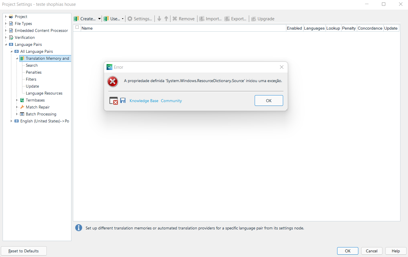The image size is (408, 257).
Task: Click the save error floppy disk icon
Action: pyautogui.click(x=123, y=100)
